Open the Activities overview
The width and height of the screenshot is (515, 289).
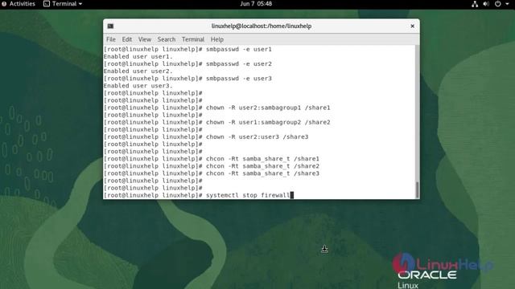19,4
